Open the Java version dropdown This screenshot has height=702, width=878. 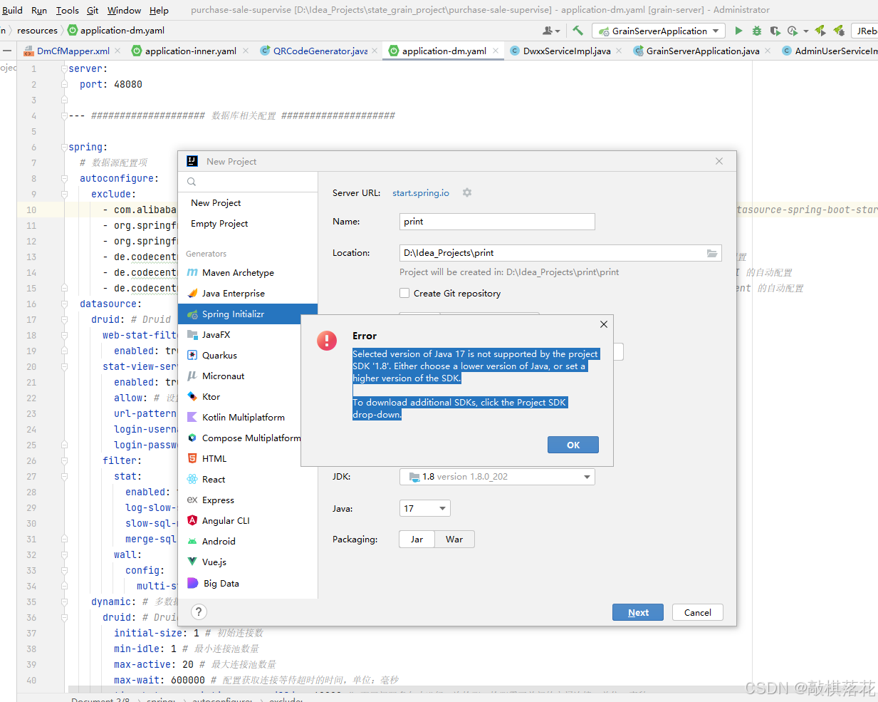[441, 508]
